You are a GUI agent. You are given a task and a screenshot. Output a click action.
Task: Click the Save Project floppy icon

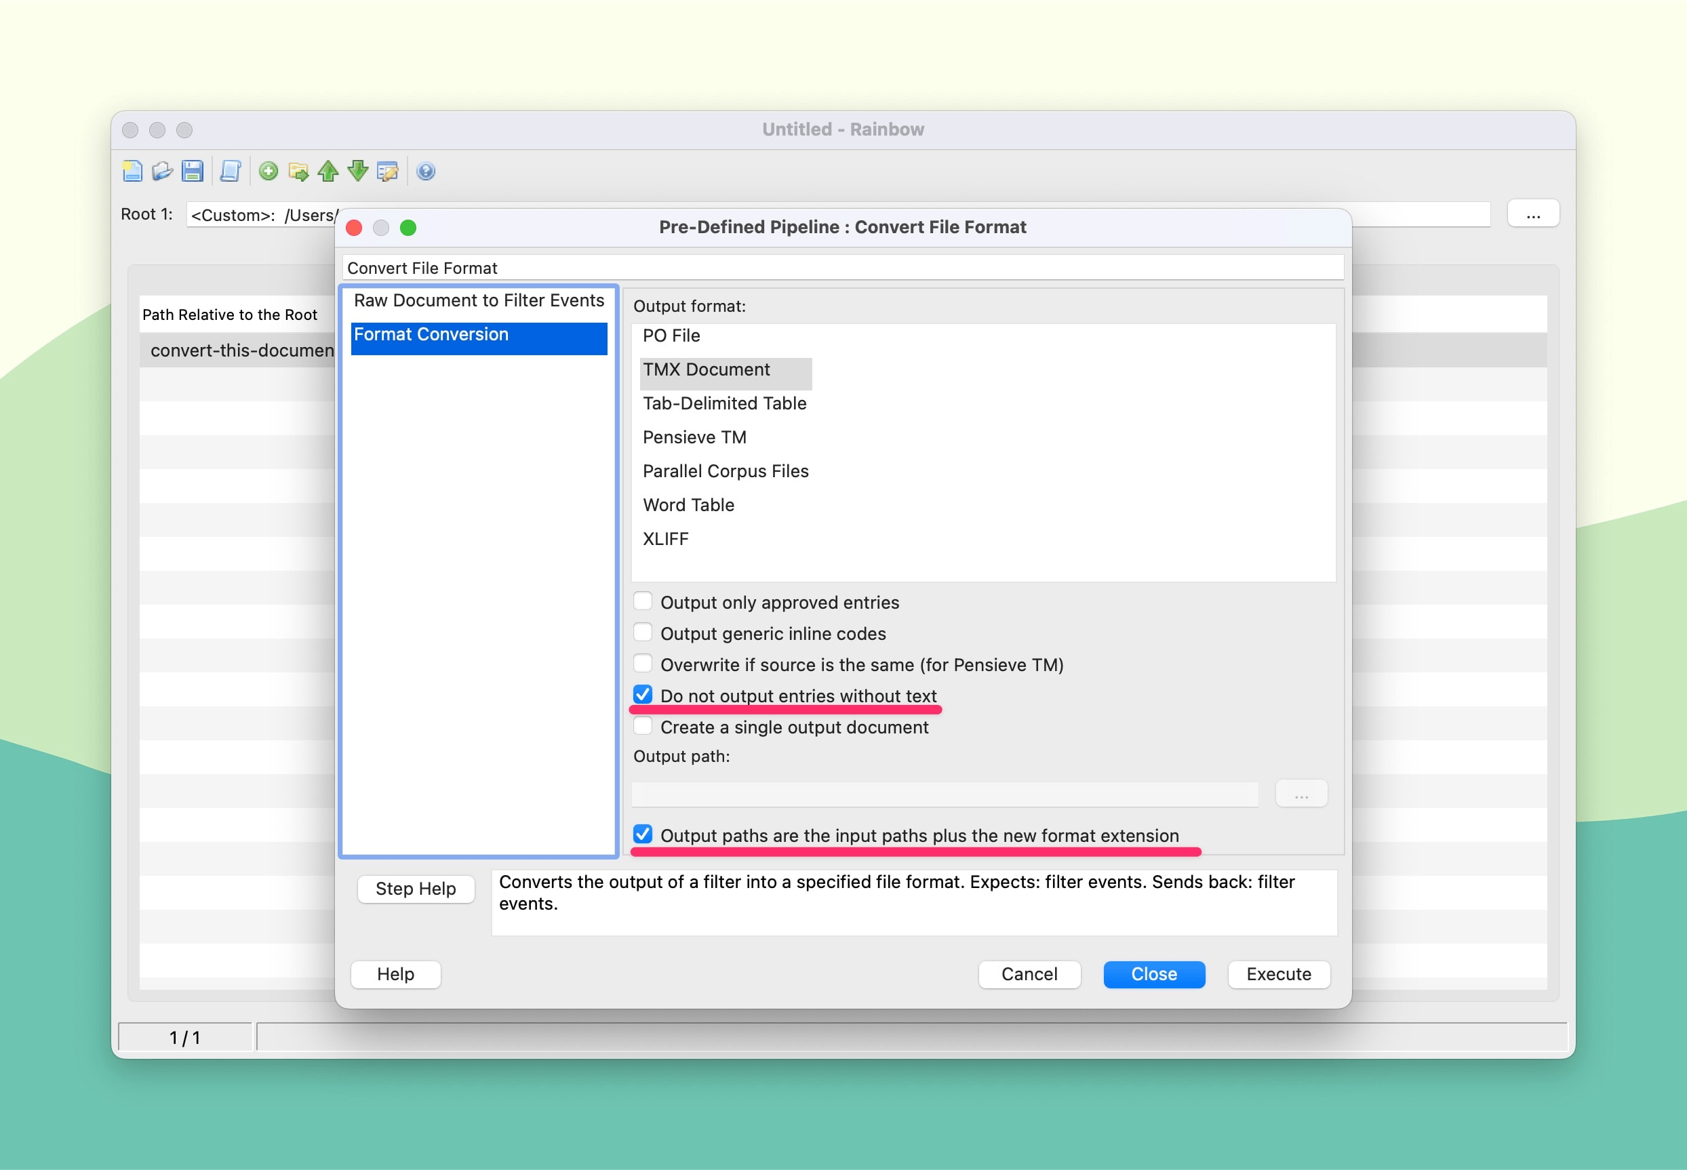pyautogui.click(x=192, y=171)
